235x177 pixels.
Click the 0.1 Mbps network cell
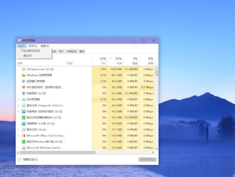coord(147,87)
